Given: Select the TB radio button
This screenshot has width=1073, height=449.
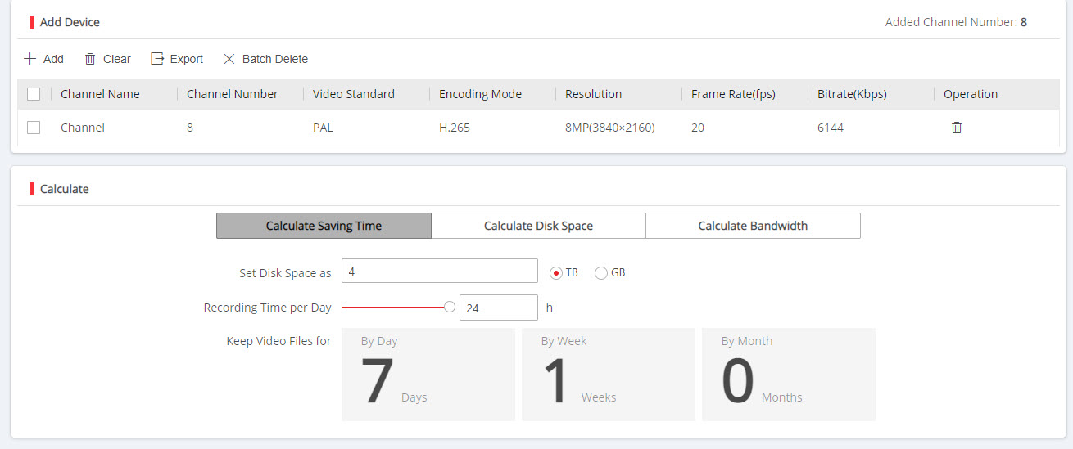Looking at the screenshot, I should (x=556, y=273).
